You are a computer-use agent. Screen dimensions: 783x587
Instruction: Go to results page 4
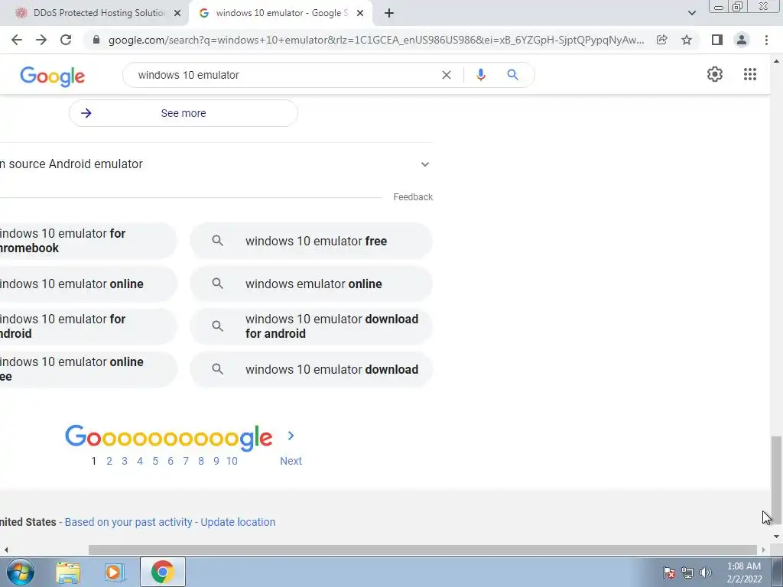tap(140, 461)
